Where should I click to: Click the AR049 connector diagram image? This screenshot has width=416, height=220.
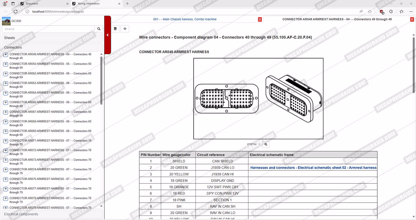(258, 99)
